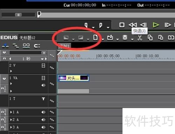This screenshot has width=175, height=134.
Task: Open dropdown next to Set Out icon
Action: click(108, 28)
